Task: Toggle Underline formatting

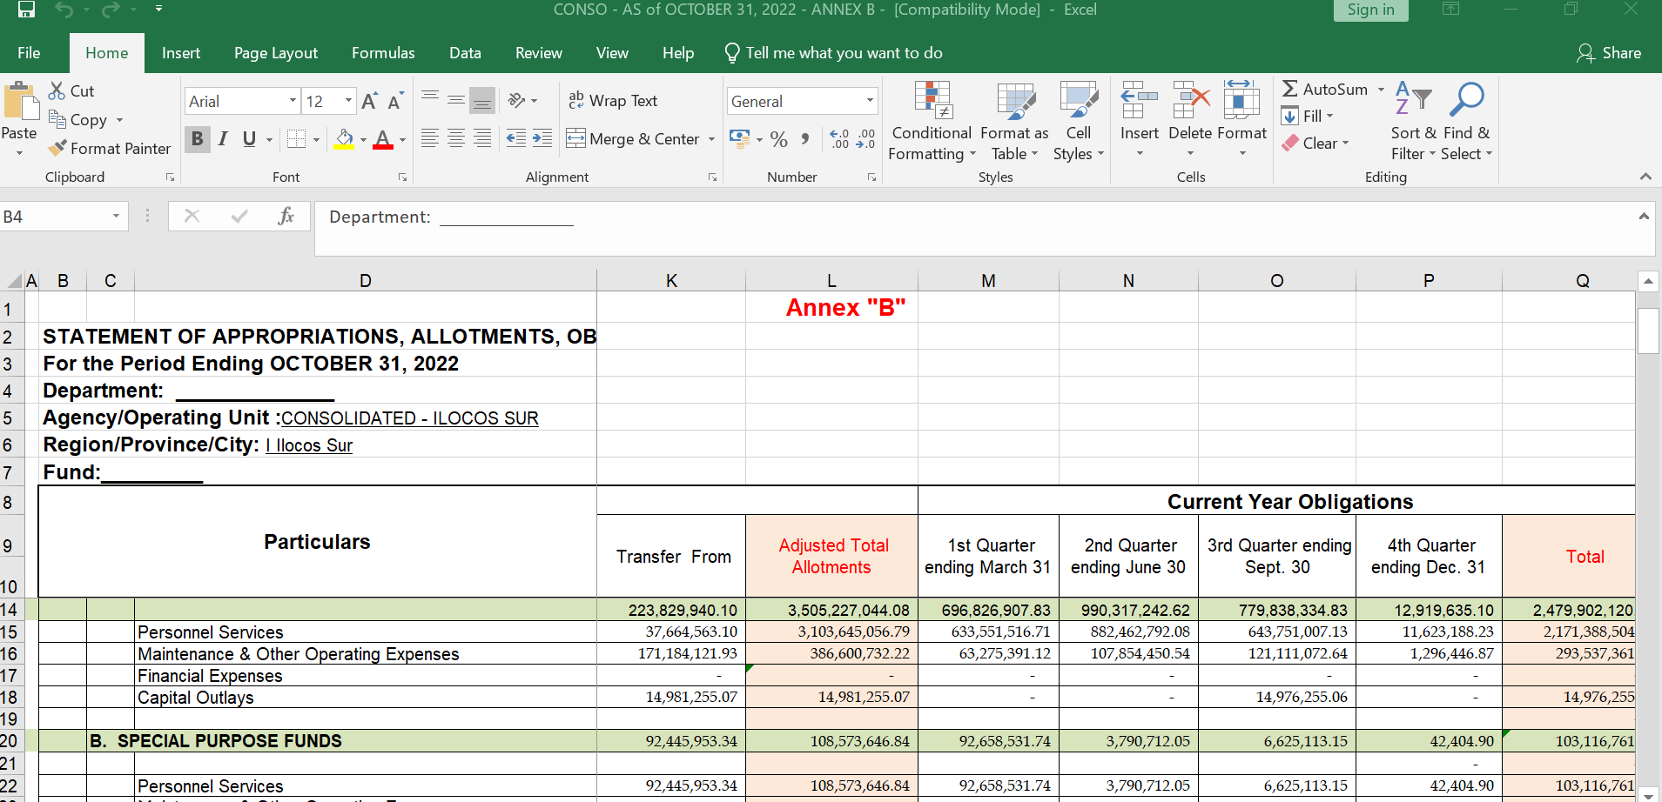Action: click(249, 139)
